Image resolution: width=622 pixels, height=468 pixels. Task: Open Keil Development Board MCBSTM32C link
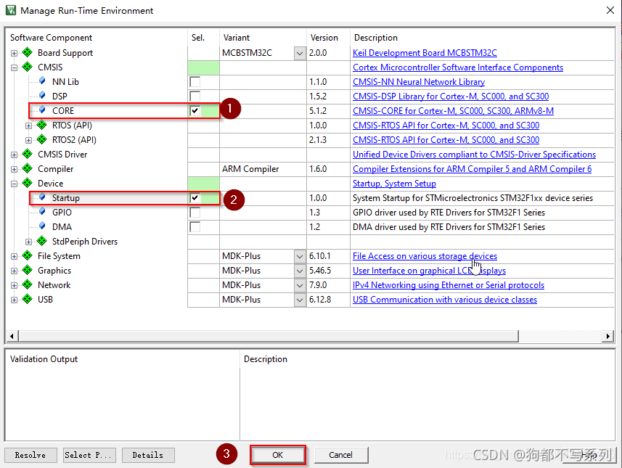425,53
